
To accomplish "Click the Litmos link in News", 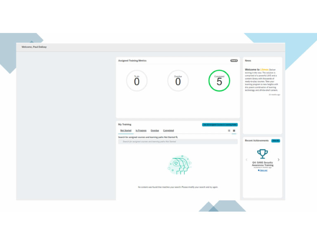I will (x=264, y=69).
